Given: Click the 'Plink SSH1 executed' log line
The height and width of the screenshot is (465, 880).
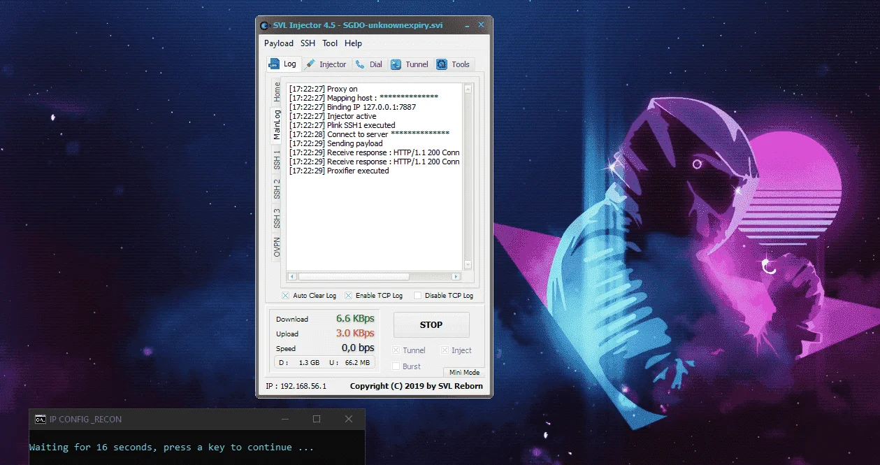Looking at the screenshot, I should point(342,125).
